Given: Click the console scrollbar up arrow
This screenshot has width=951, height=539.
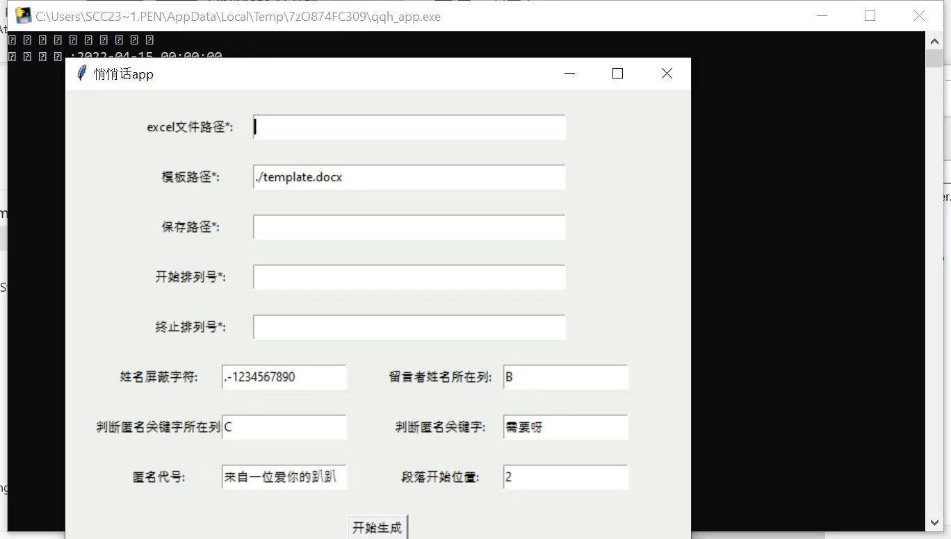Looking at the screenshot, I should (x=934, y=41).
